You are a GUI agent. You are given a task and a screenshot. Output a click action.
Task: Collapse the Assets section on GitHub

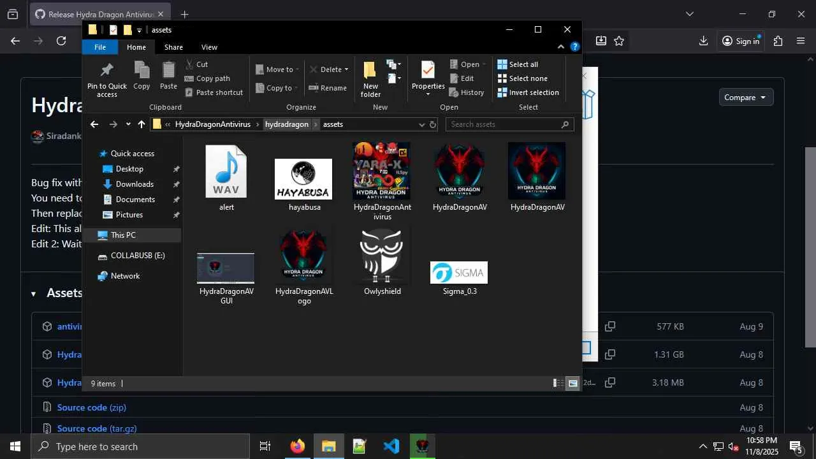[x=34, y=294]
